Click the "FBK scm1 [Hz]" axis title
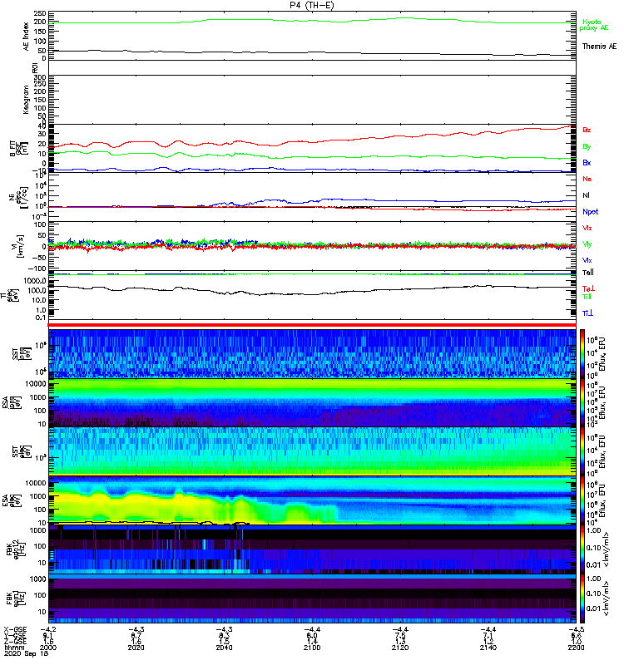Viewport: 624px width, 665px height. [15, 598]
